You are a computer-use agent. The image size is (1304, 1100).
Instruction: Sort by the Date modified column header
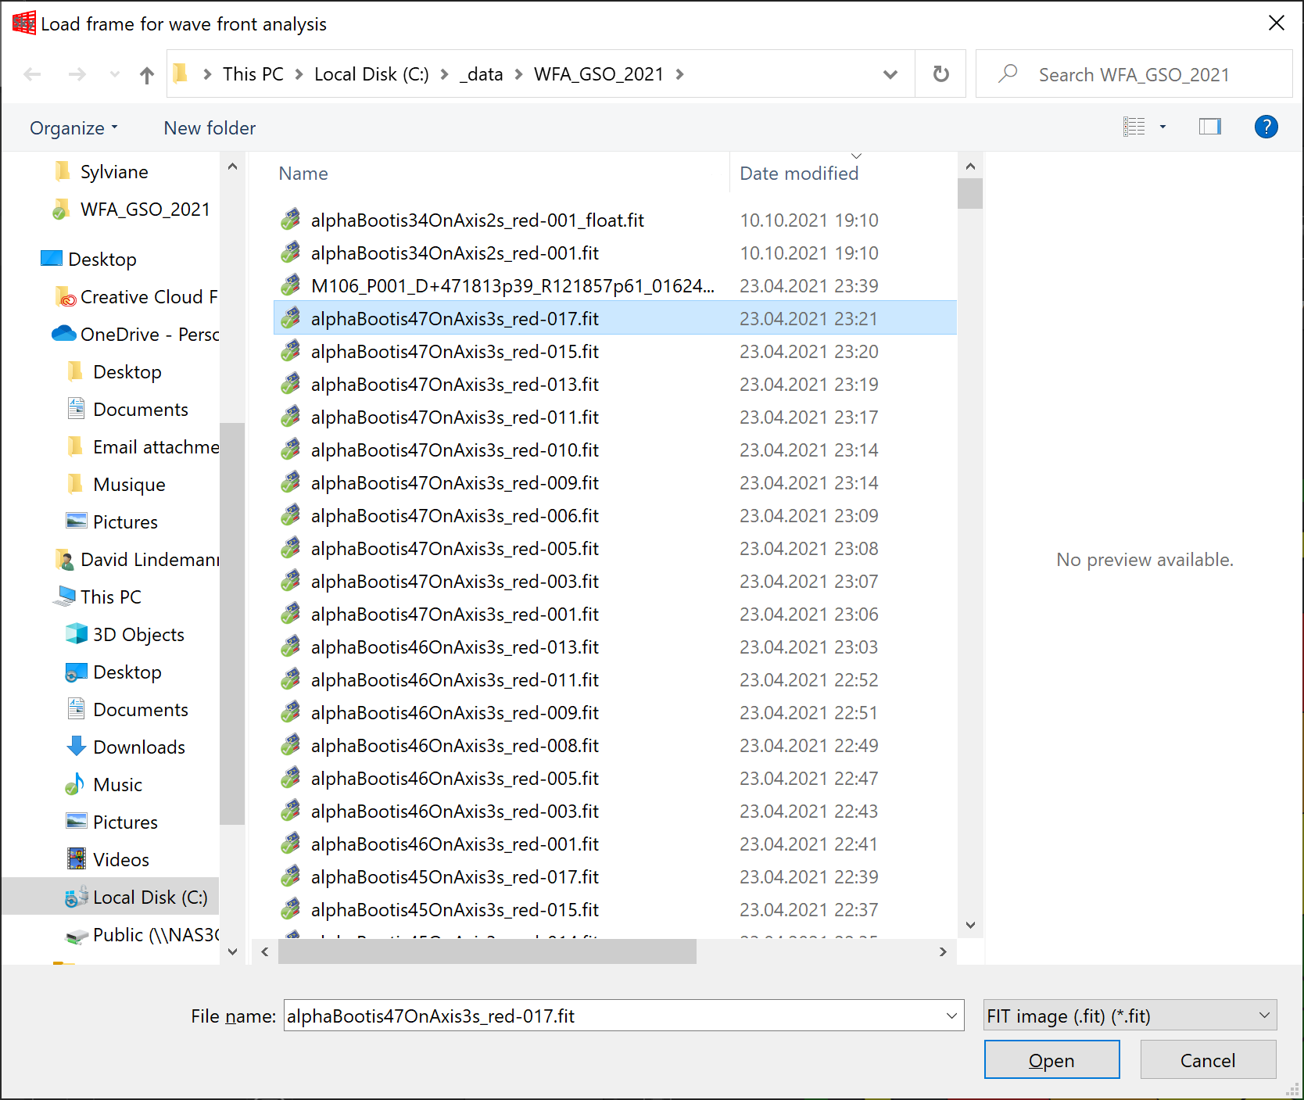point(799,174)
